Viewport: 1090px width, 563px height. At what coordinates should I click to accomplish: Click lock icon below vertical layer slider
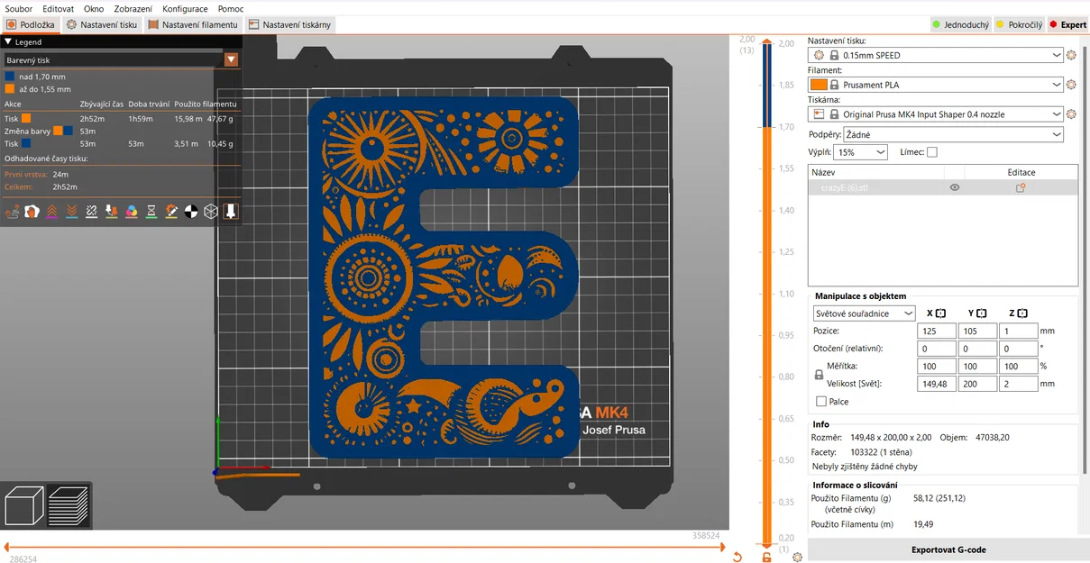[766, 557]
